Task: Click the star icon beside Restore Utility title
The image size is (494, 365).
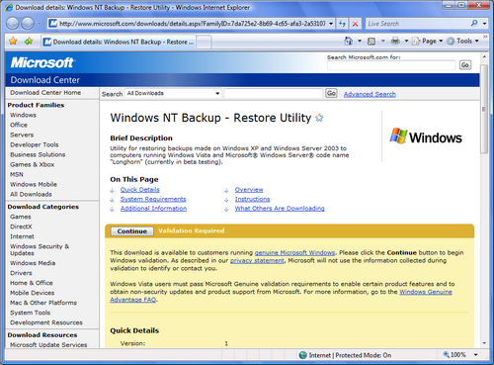Action: pyautogui.click(x=319, y=118)
